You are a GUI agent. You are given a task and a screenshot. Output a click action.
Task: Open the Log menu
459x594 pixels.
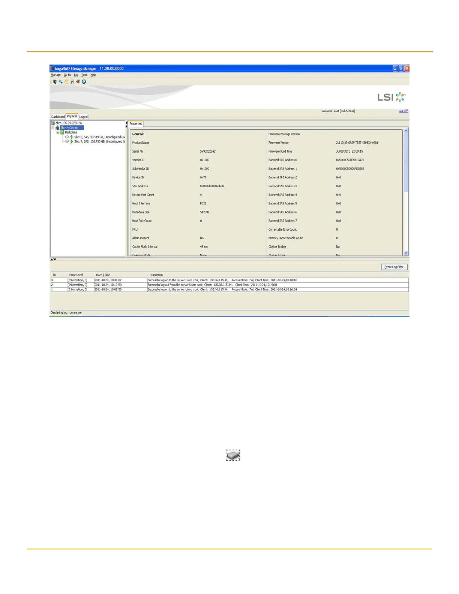(76, 75)
